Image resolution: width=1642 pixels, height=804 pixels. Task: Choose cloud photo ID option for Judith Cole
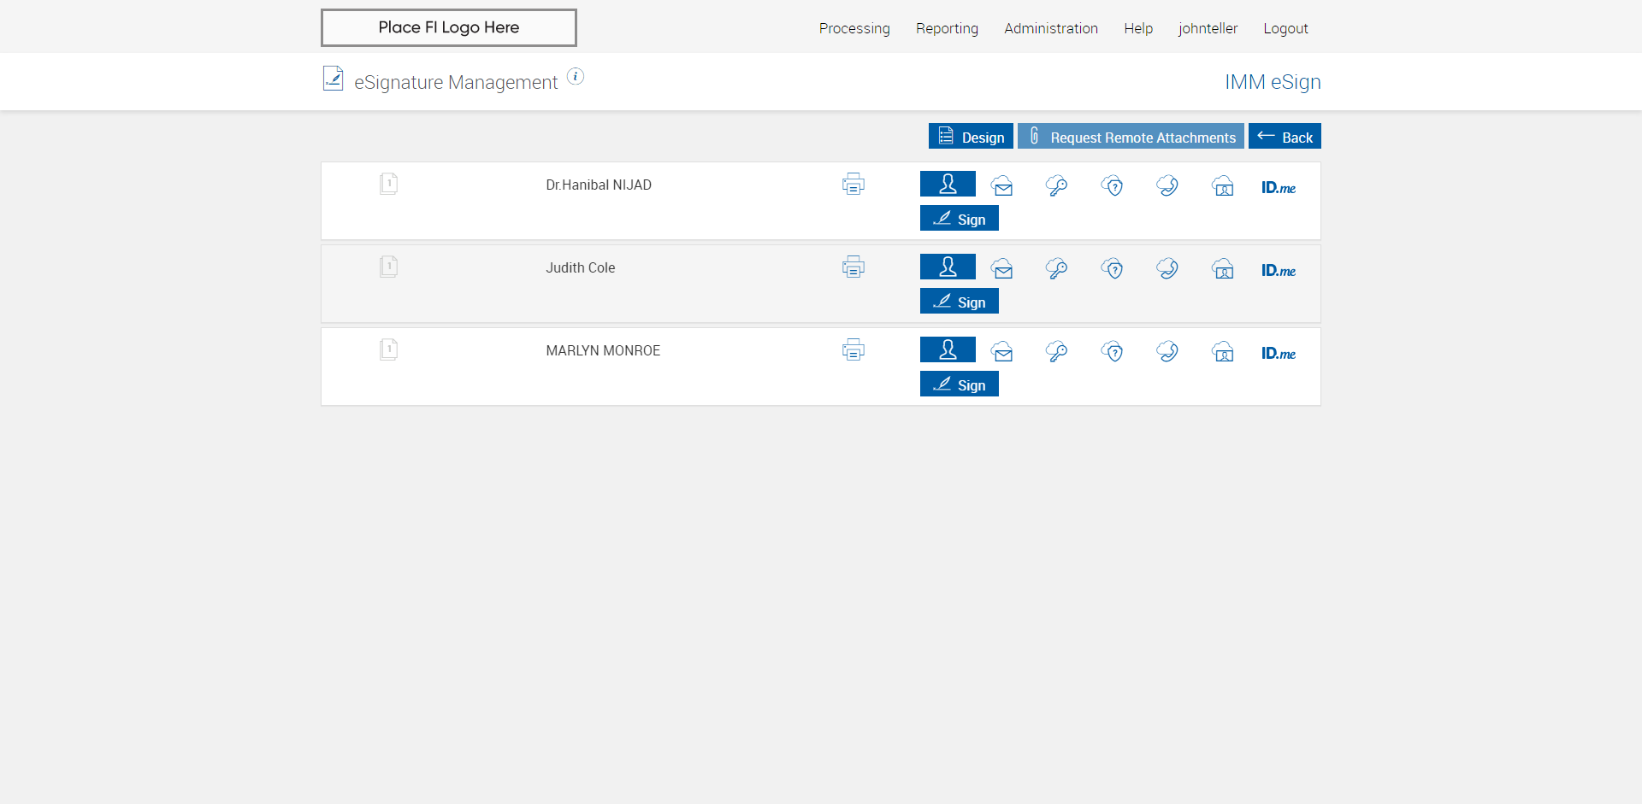(1223, 268)
